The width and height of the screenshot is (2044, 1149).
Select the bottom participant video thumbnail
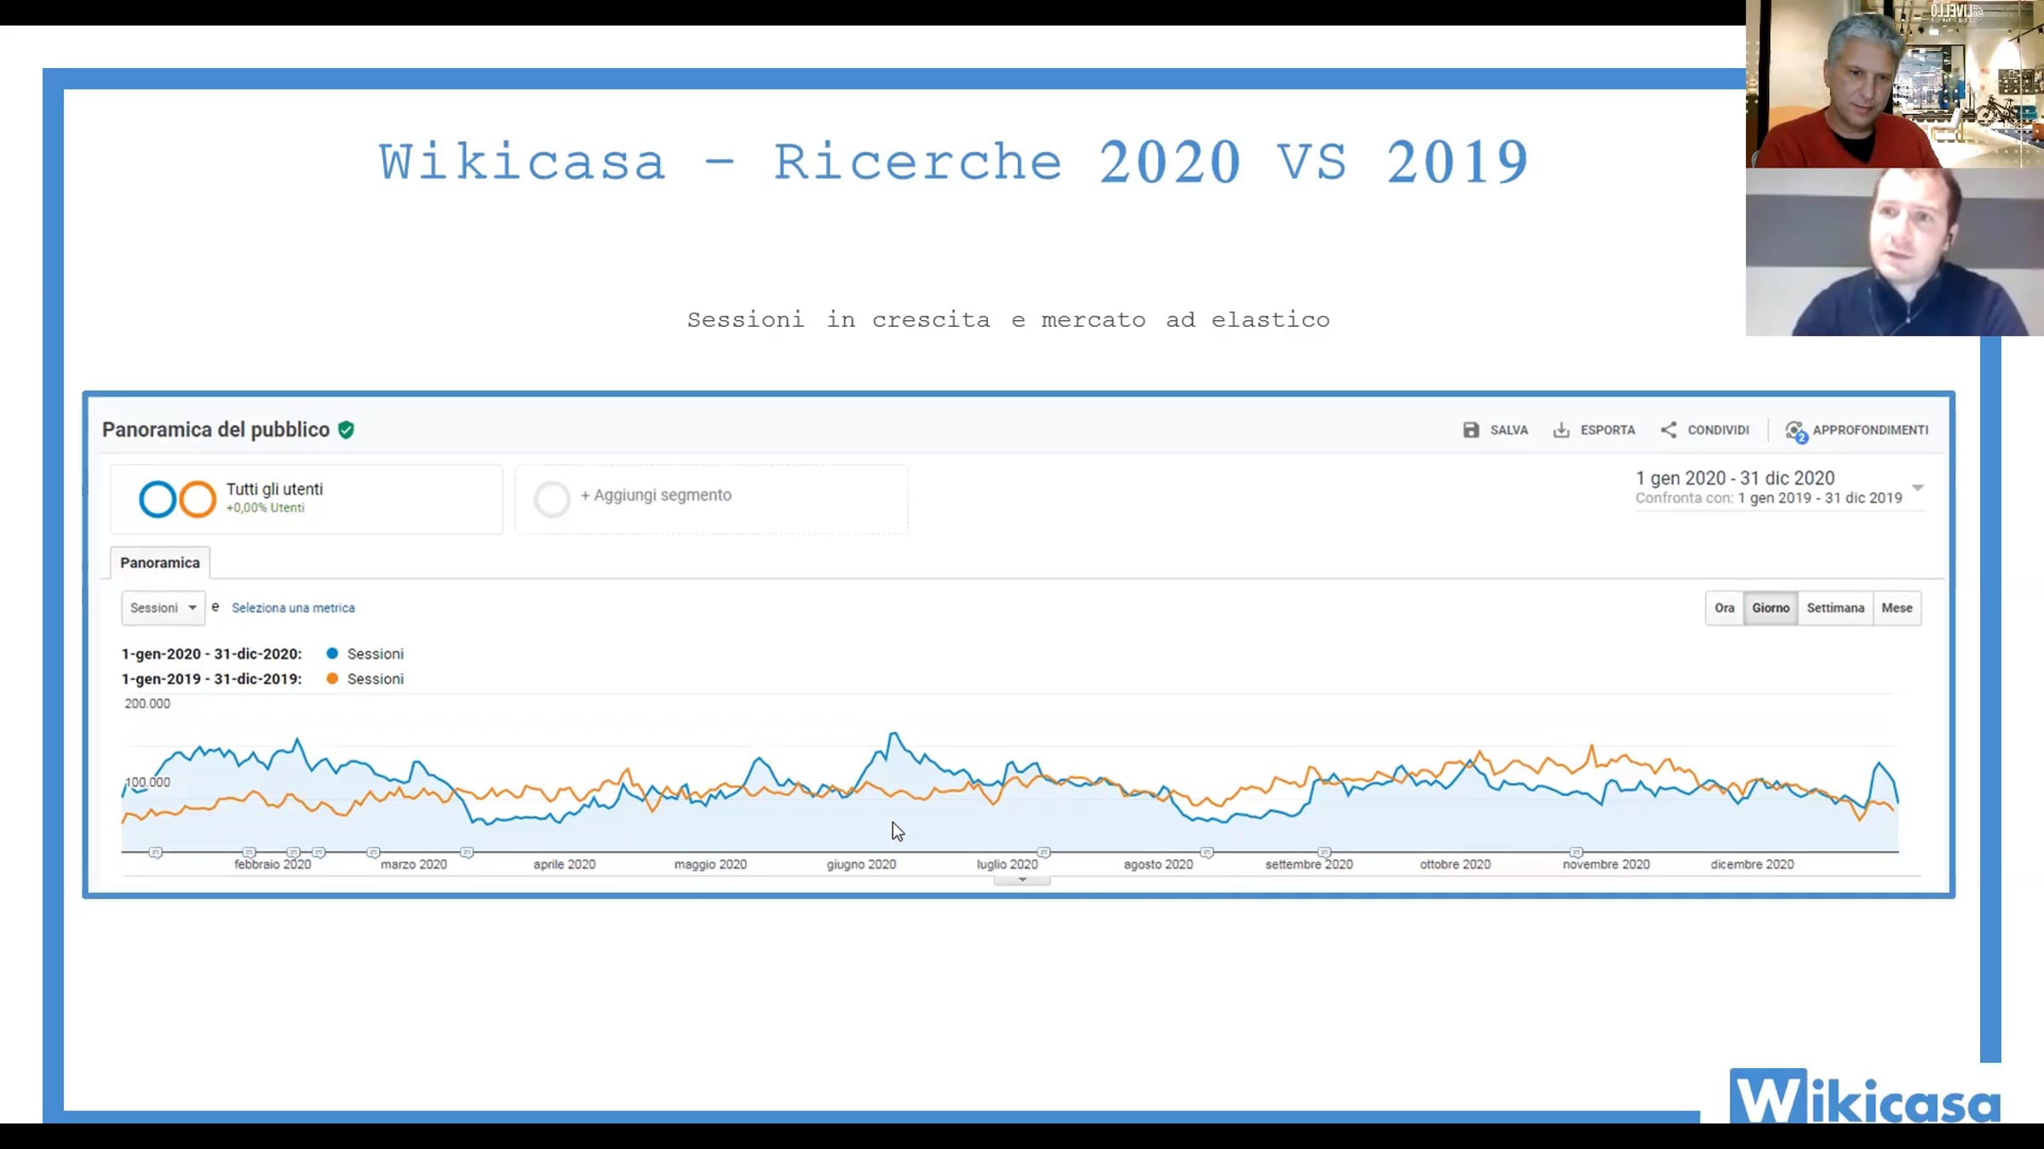1895,252
